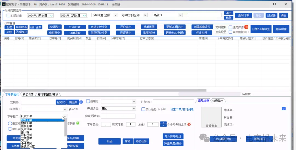
Task: Choose 限时秒杀 from the open list
Action: (27, 135)
